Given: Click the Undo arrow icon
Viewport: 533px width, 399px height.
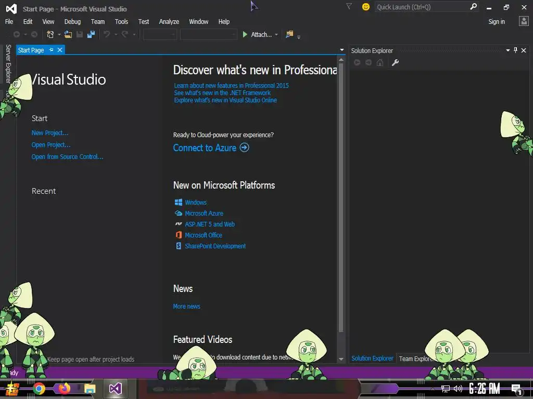Looking at the screenshot, I should coord(107,34).
